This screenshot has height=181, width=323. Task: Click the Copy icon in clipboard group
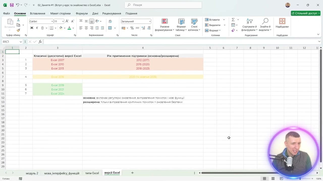click(x=18, y=25)
